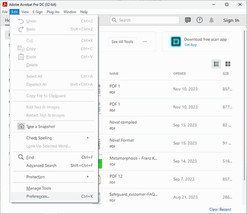This screenshot has height=214, width=247.
Task: Sort by OPENED column header
Action: coord(180,73)
